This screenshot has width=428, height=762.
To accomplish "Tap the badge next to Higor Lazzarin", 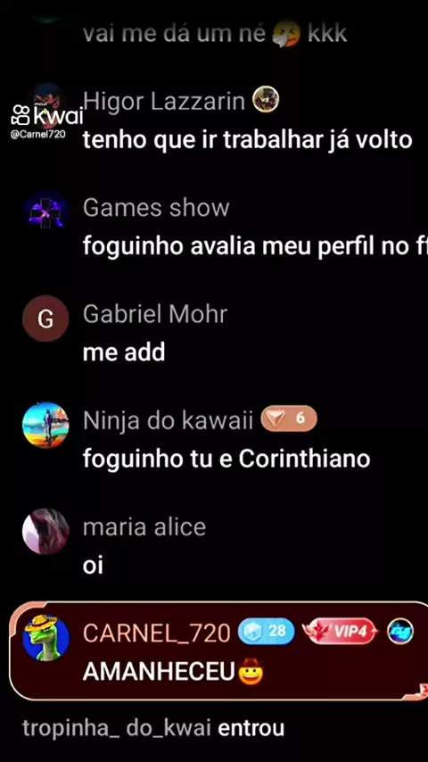I will (266, 99).
